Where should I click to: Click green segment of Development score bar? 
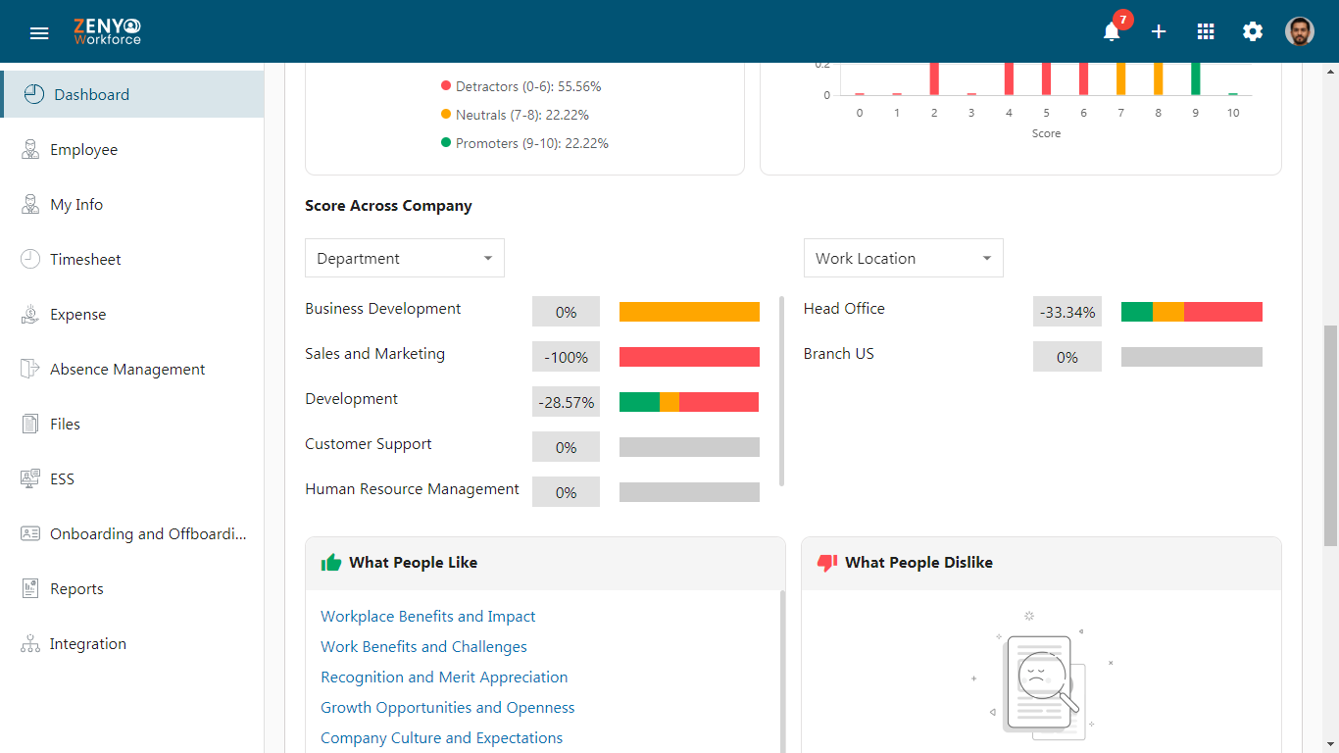pyautogui.click(x=639, y=402)
